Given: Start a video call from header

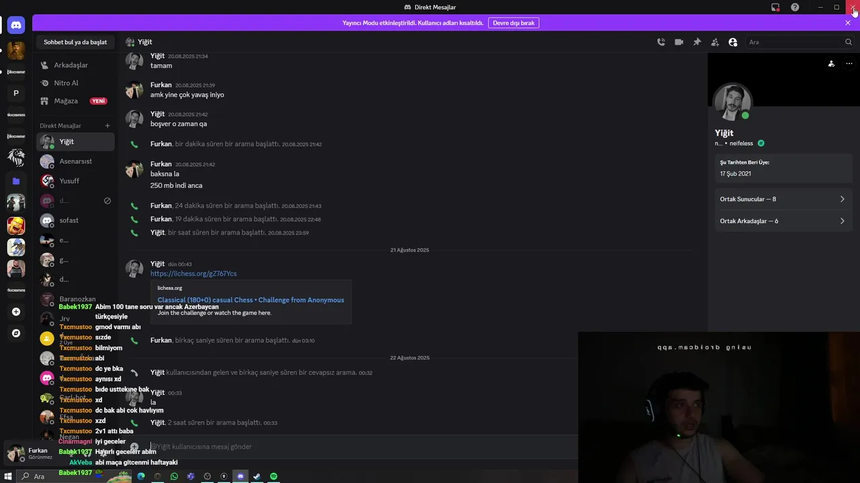Looking at the screenshot, I should pyautogui.click(x=679, y=42).
